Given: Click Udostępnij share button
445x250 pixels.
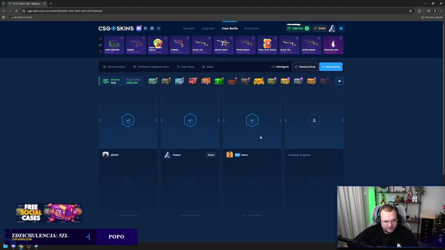Looking at the screenshot, I should pyautogui.click(x=280, y=67).
